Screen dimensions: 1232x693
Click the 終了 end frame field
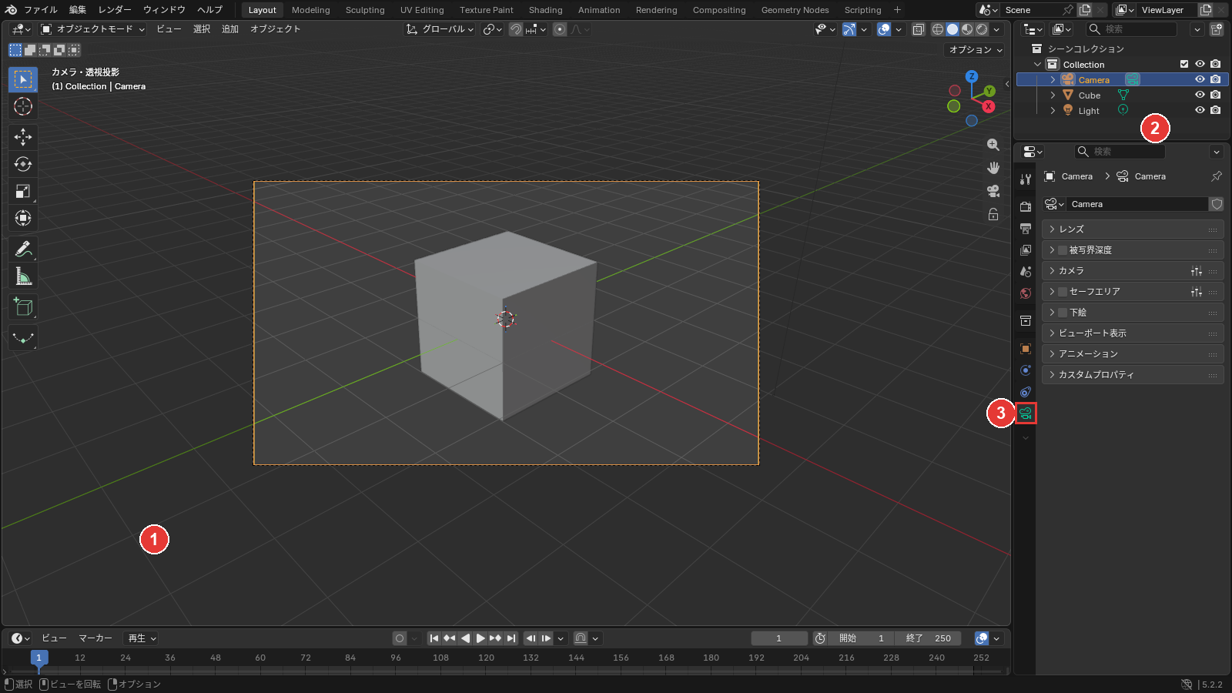point(929,638)
